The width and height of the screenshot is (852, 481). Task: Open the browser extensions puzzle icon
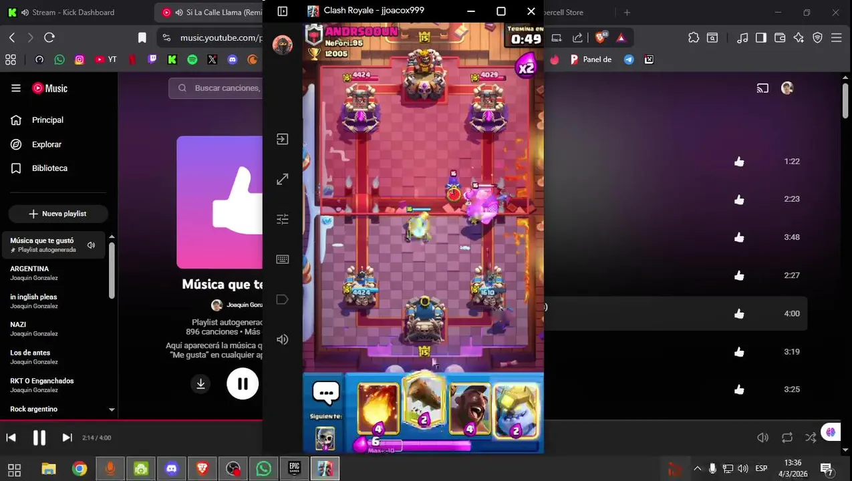coord(694,38)
